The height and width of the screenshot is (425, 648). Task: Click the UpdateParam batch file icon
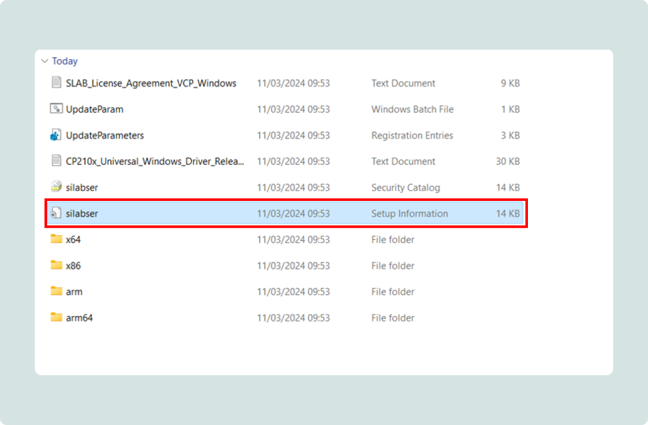[56, 108]
